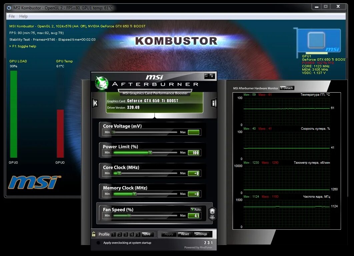The height and width of the screenshot is (256, 354).
Task: Open Afterburner Settings
Action: (201, 234)
